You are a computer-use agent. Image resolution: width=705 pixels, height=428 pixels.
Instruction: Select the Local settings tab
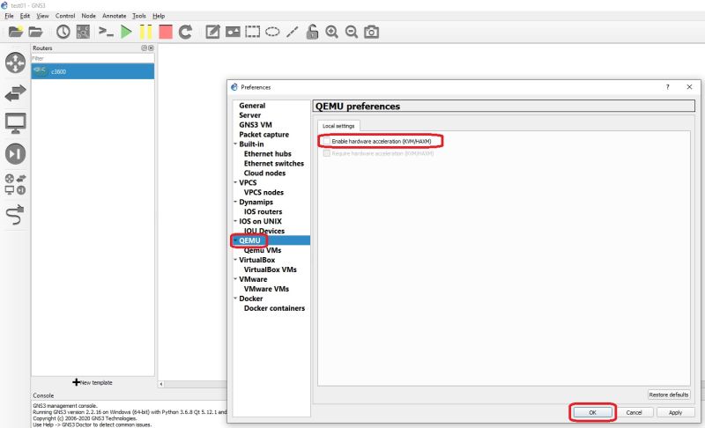click(338, 126)
